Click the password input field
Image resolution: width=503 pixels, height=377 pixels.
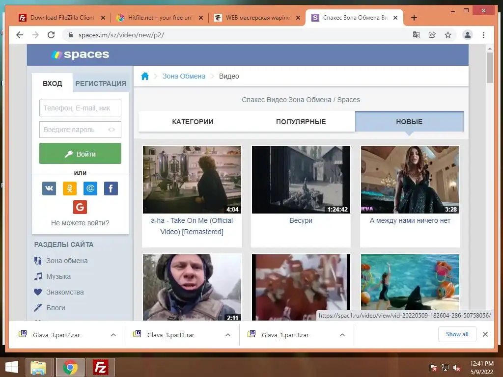pyautogui.click(x=80, y=130)
